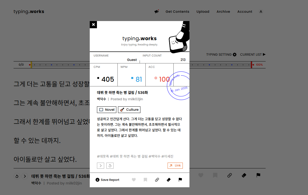Viewport: 308px width, 195px height.
Task: Click the ACC value 100
Action: 164,79
